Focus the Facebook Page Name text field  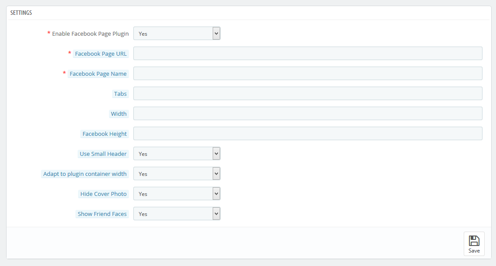click(x=307, y=74)
